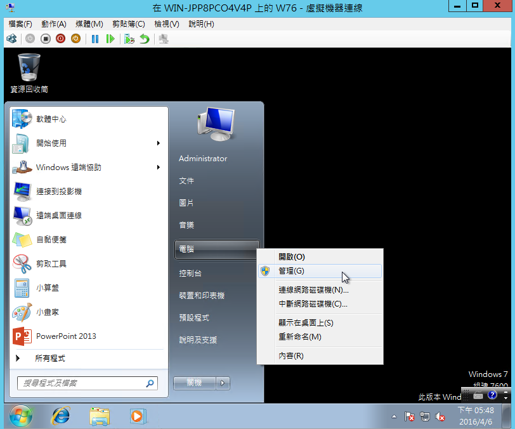Launch 連接到投影機 from the Start menu
The height and width of the screenshot is (429, 515).
[89, 191]
